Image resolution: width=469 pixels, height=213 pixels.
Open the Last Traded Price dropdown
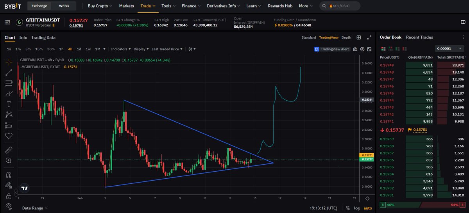click(x=167, y=49)
